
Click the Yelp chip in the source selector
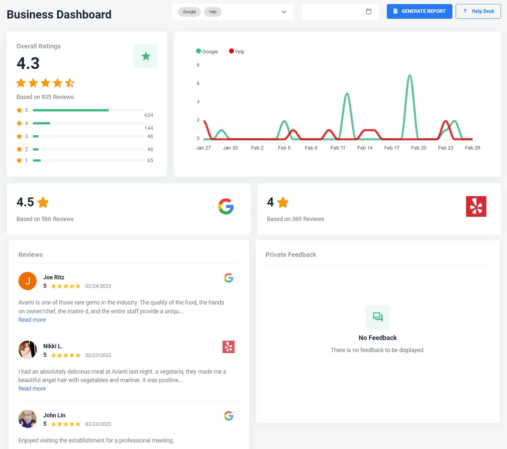213,12
